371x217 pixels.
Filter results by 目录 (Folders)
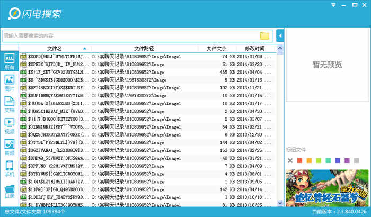tap(10, 191)
